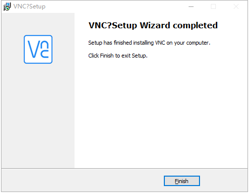
Task: Minimize the VNC Setup window
Action: 191,6
